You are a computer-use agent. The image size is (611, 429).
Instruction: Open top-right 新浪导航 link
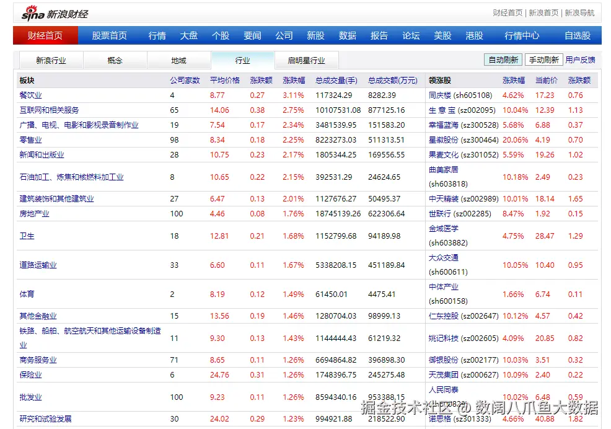580,13
